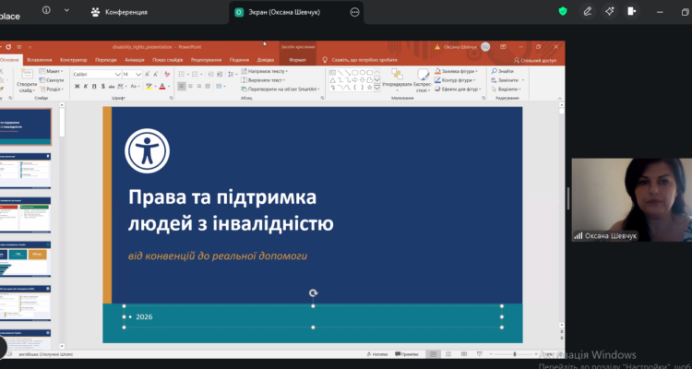
Task: Open the Конструктор ribbon tab
Action: 73,59
